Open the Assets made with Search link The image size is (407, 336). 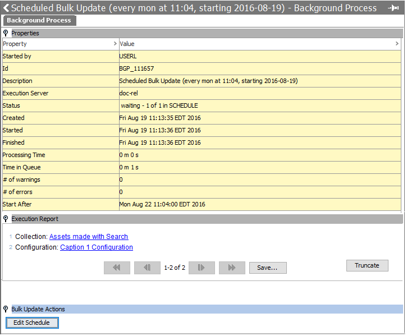pyautogui.click(x=89, y=237)
